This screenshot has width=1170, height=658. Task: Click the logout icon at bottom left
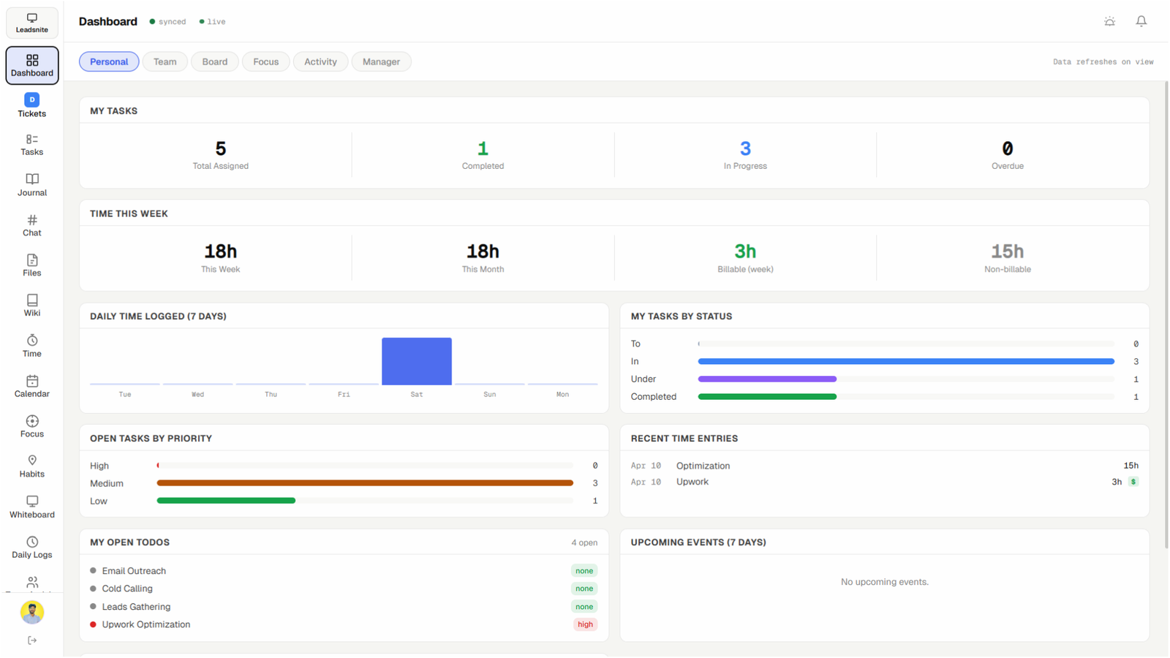31,640
